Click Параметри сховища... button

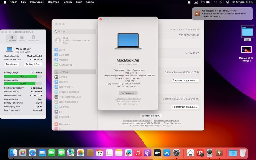[x=185, y=107]
